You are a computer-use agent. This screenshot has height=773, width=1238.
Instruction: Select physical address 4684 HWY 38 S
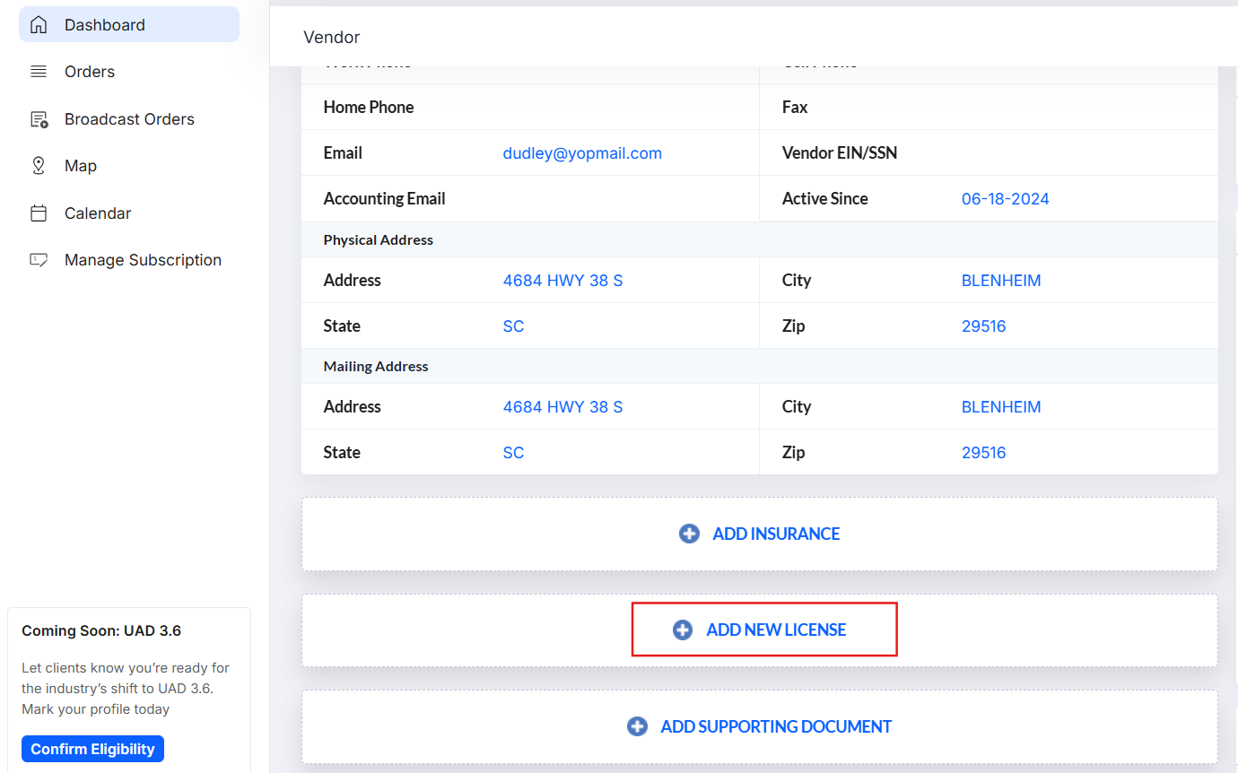click(562, 280)
